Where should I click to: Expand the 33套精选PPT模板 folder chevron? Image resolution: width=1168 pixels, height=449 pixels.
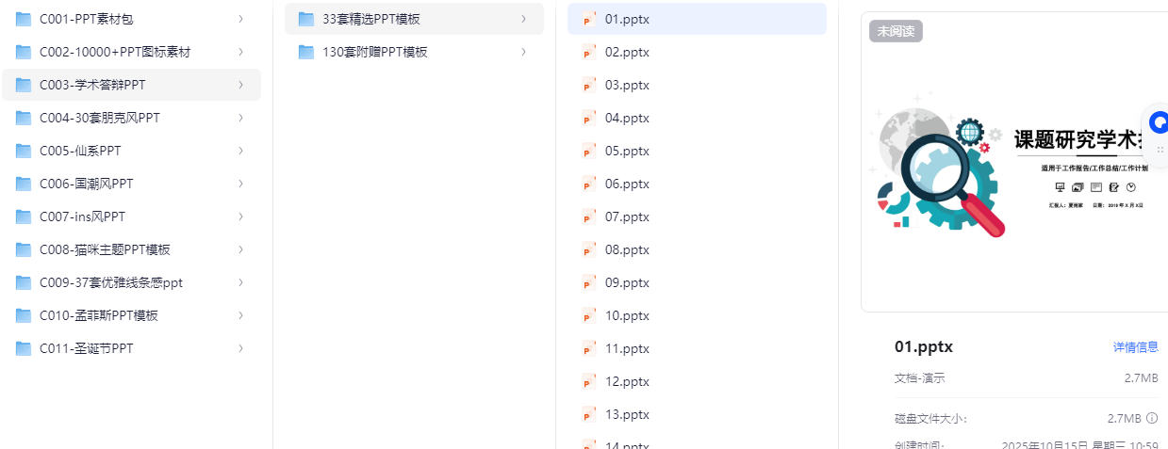(x=524, y=19)
